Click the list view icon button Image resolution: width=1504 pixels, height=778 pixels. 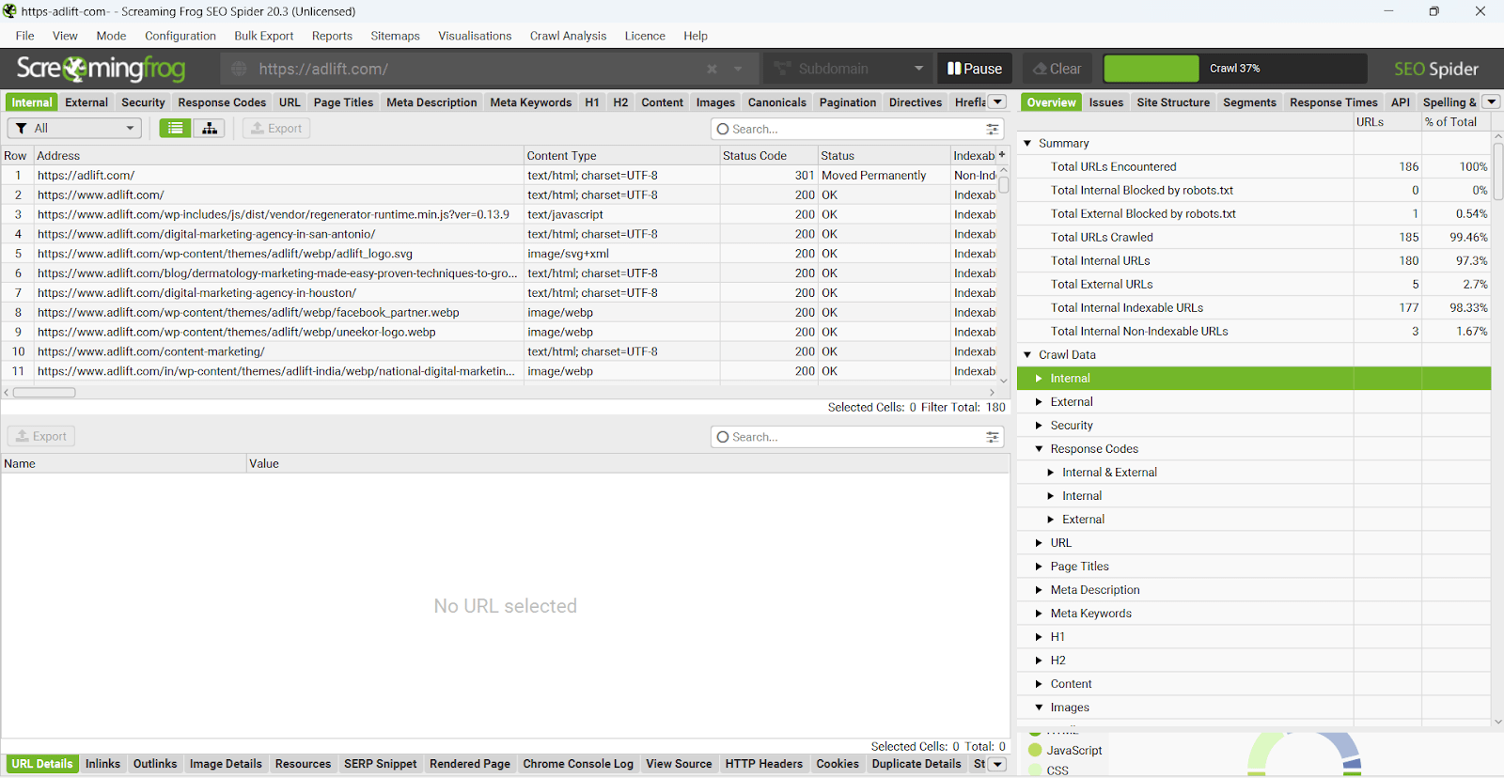175,128
